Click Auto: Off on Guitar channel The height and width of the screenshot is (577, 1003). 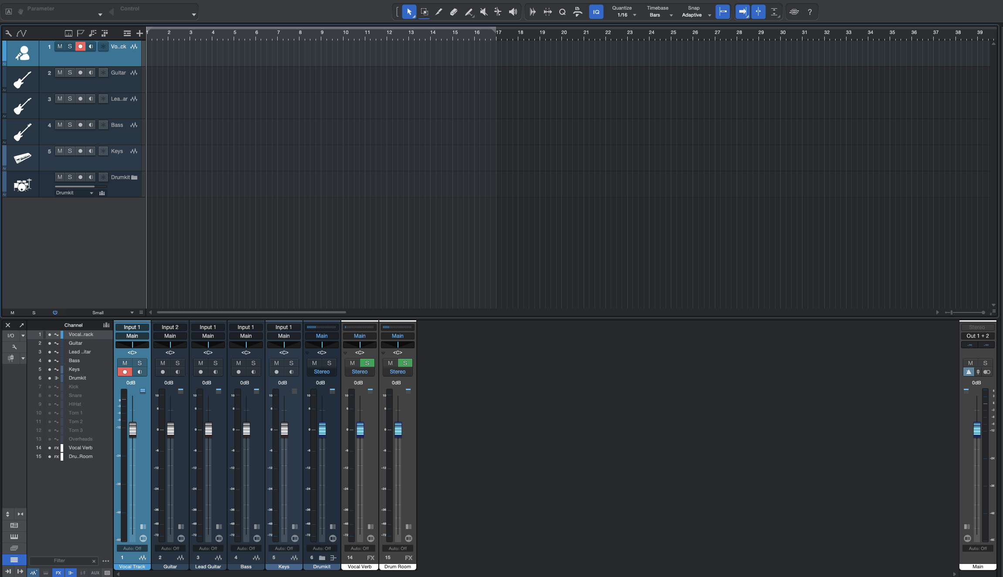pyautogui.click(x=170, y=549)
